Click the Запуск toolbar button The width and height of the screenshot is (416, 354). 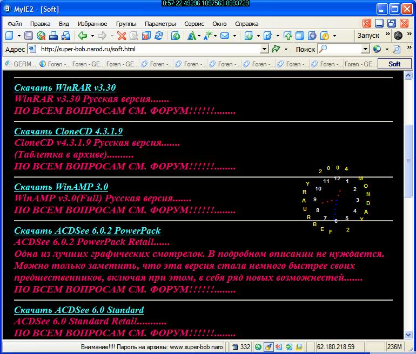[368, 36]
